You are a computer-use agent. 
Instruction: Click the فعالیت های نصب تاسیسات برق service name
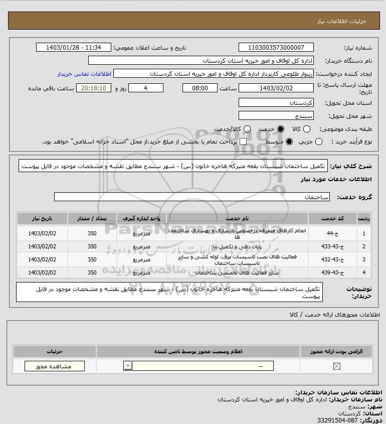click(237, 259)
